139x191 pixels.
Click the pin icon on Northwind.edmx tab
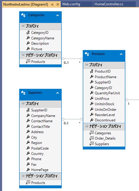pos(52,4)
